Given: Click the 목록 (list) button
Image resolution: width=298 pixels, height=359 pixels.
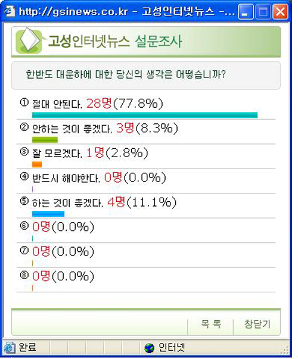Looking at the screenshot, I should [x=210, y=324].
